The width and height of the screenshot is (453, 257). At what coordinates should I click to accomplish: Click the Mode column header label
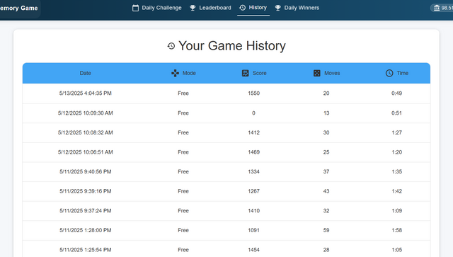coord(189,73)
